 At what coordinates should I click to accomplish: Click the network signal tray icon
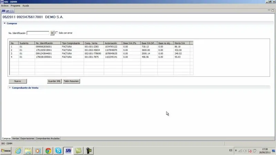tap(240, 151)
